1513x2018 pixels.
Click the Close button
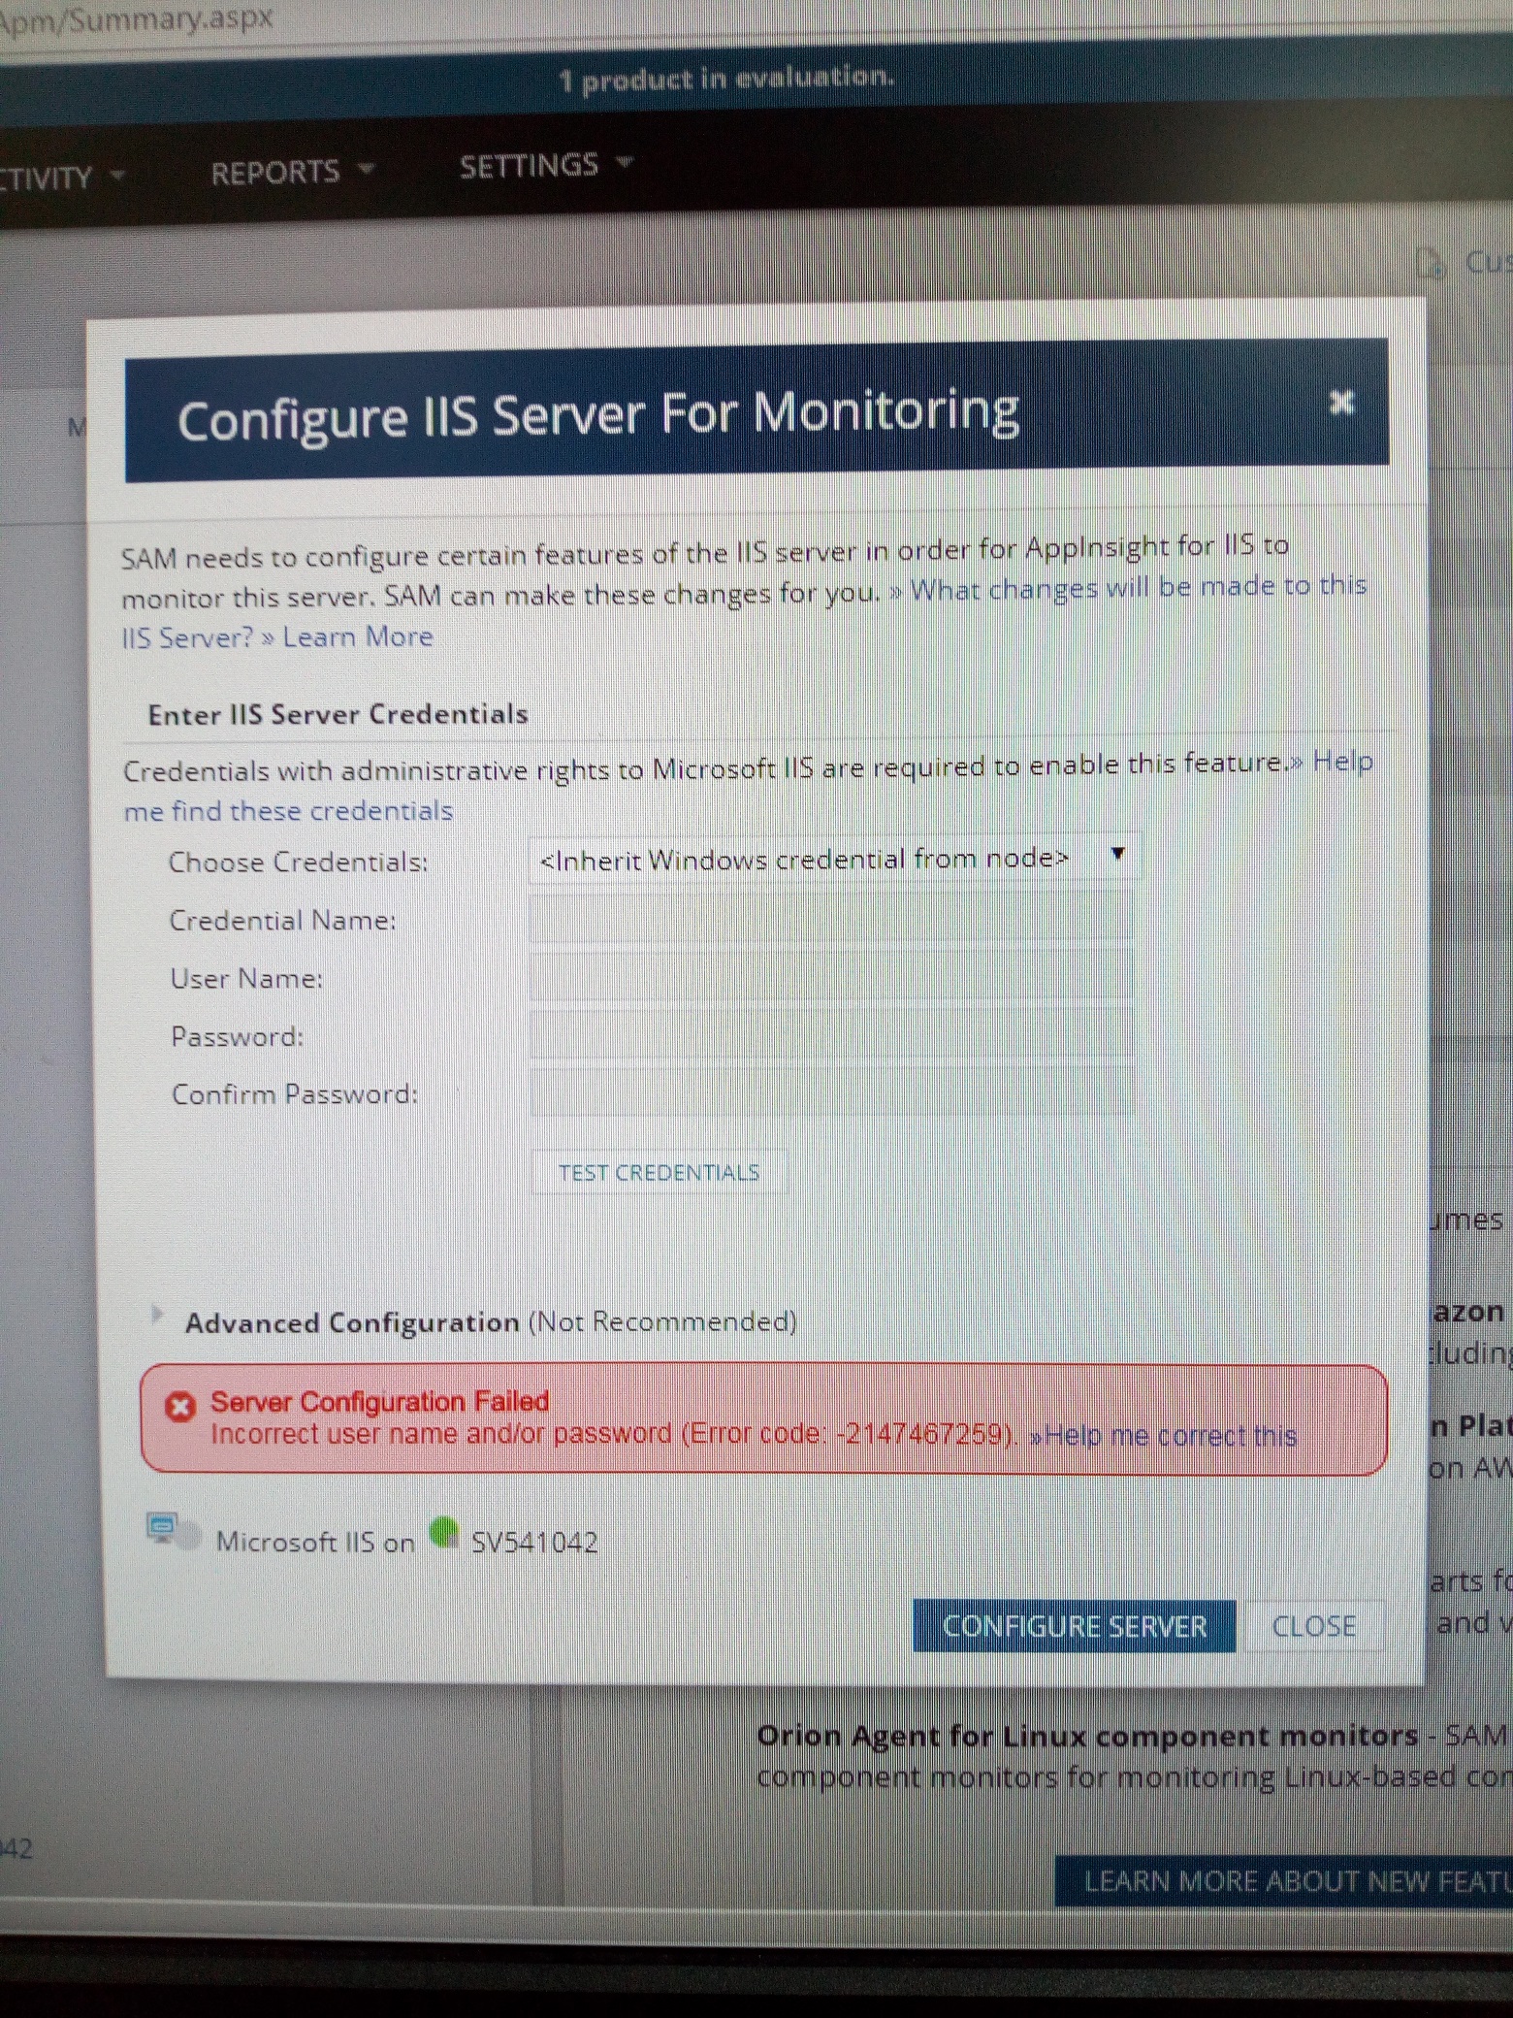1313,1625
